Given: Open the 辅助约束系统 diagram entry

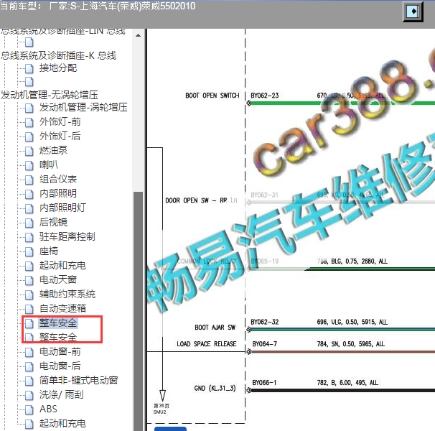Looking at the screenshot, I should pyautogui.click(x=67, y=294).
